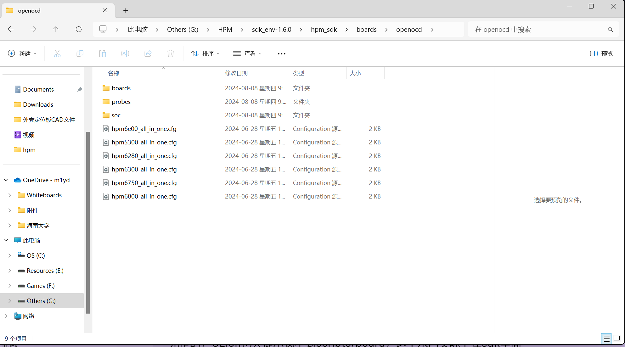Click hpm_sdk in the breadcrumb path
Screen dimensions: 625x347
[324, 29]
